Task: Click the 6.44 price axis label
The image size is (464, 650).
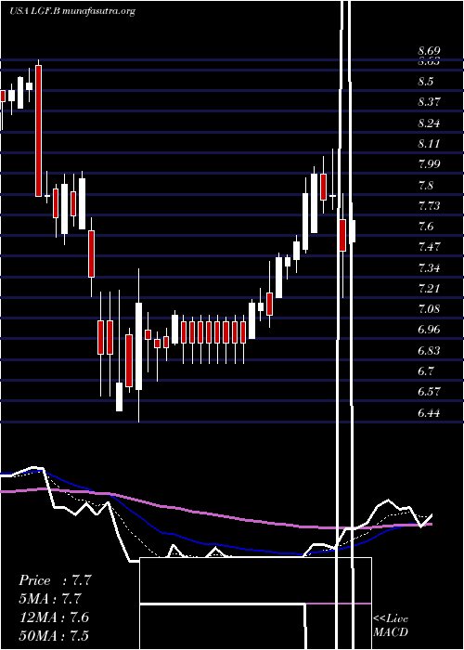Action: [x=429, y=413]
